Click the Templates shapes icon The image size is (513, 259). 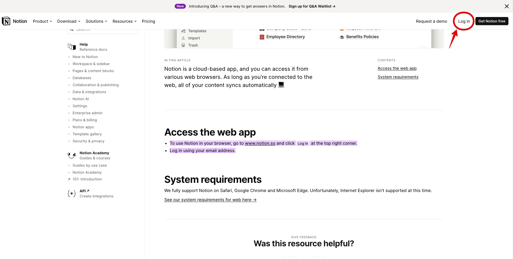click(x=183, y=31)
